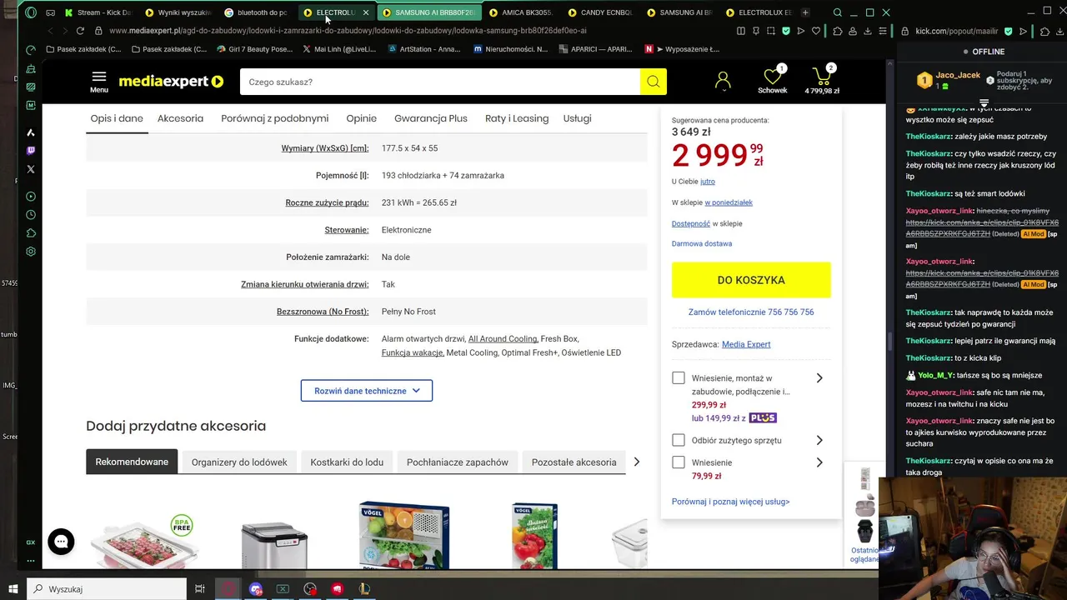Image resolution: width=1067 pixels, height=600 pixels.
Task: Open the Schowek wishlist heart icon
Action: (773, 80)
